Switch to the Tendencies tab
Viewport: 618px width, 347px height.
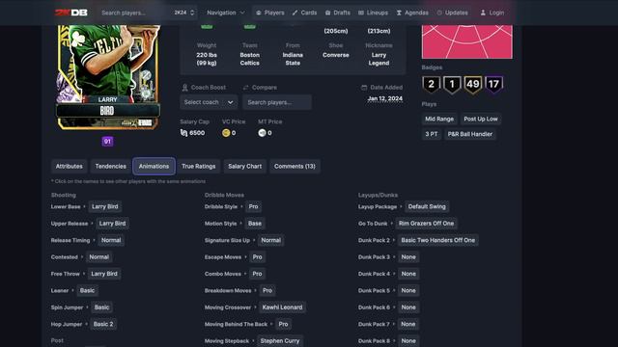tap(111, 167)
